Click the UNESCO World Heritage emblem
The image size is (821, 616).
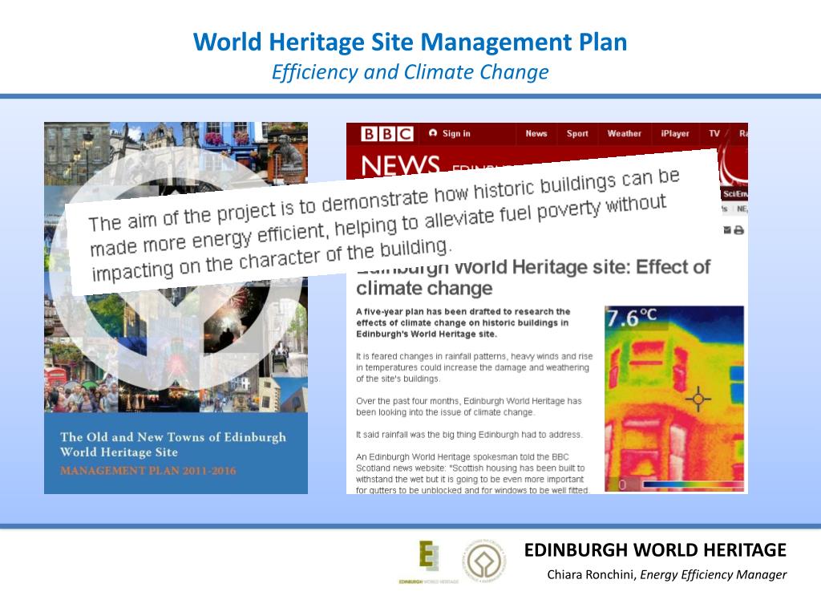click(484, 561)
